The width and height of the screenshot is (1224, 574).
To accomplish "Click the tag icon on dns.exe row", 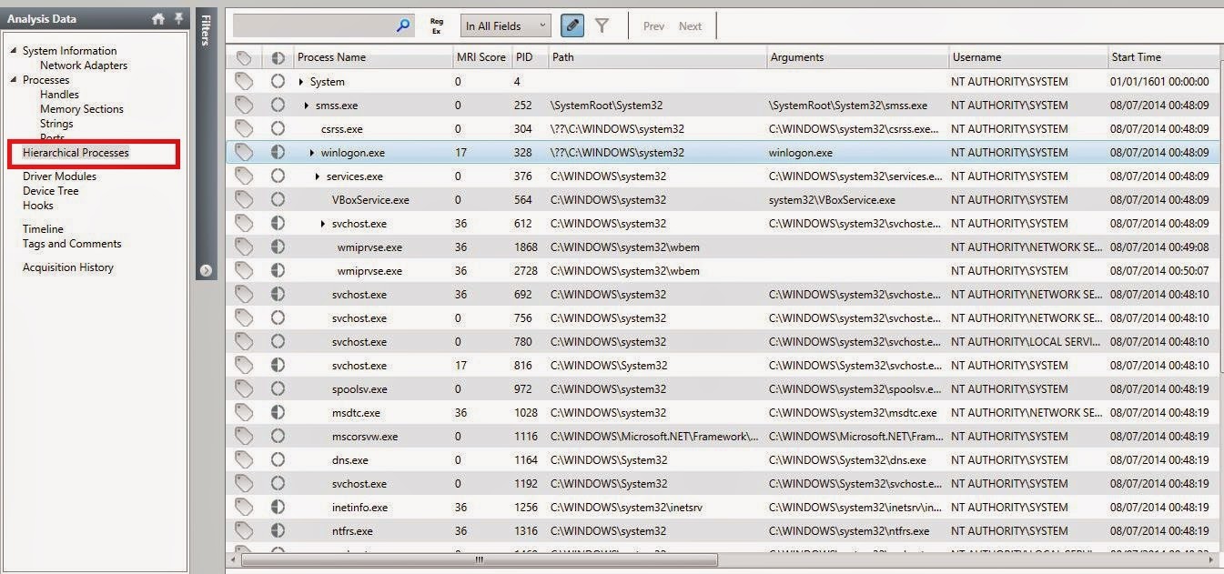I will (243, 460).
